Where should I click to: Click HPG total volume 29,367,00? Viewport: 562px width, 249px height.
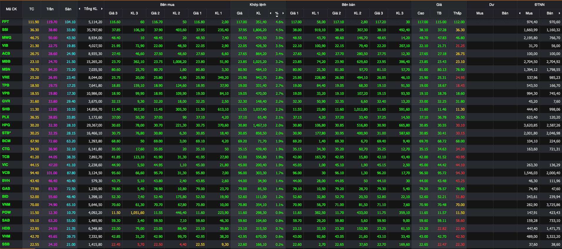pyautogui.click(x=94, y=125)
